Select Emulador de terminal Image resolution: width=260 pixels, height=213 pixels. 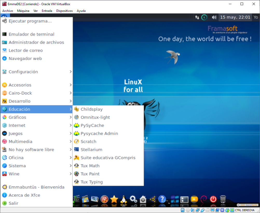(x=31, y=34)
